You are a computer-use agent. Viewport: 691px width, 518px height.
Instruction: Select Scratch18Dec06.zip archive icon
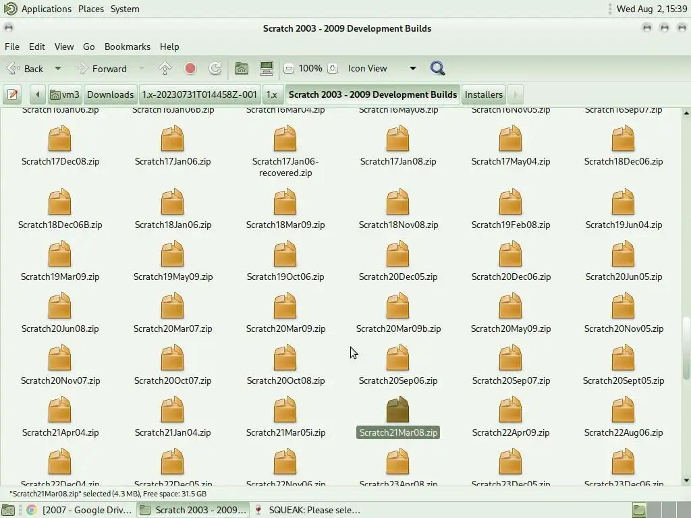(x=623, y=138)
